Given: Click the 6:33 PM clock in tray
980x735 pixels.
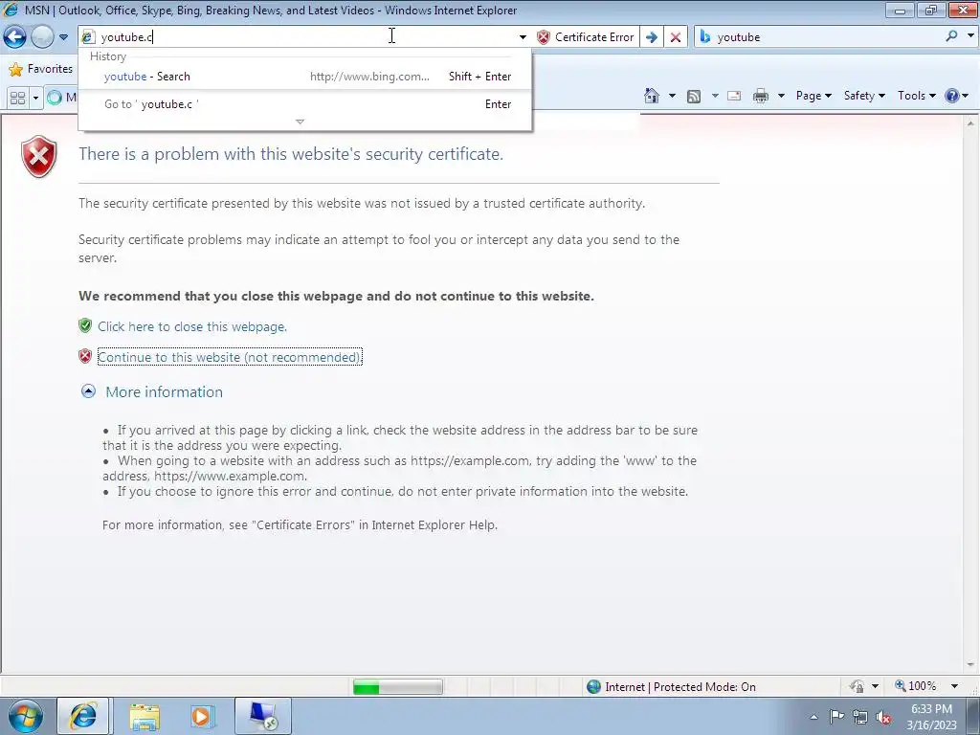Looking at the screenshot, I should pyautogui.click(x=931, y=709).
